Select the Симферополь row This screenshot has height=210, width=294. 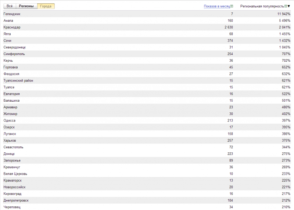[14, 54]
